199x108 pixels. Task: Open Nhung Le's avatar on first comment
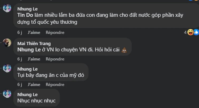(7, 8)
